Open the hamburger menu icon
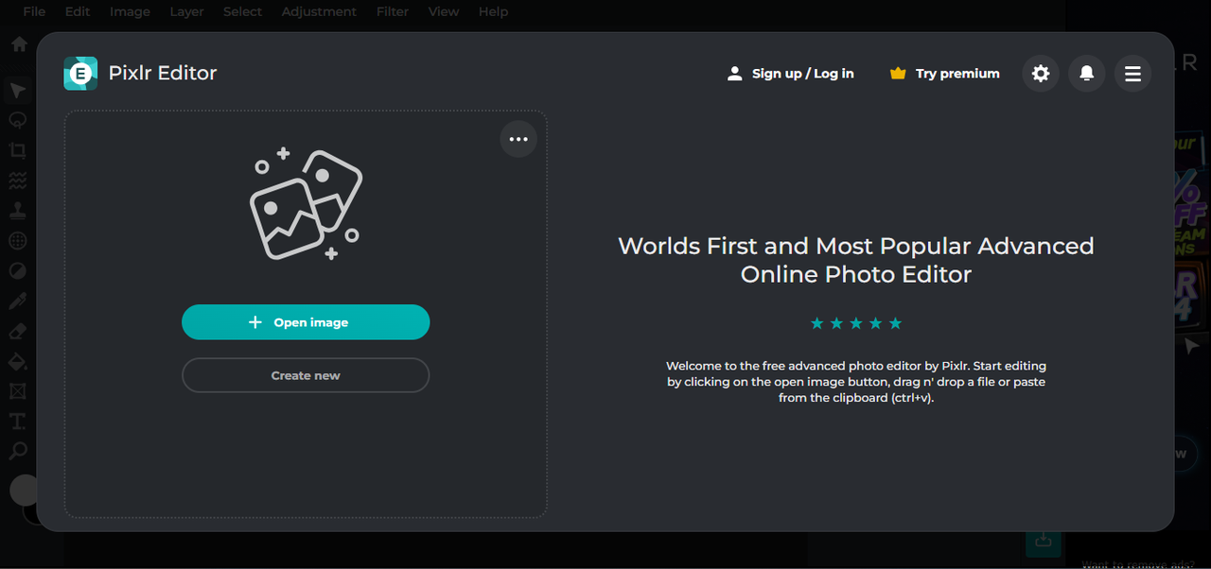 click(x=1132, y=73)
